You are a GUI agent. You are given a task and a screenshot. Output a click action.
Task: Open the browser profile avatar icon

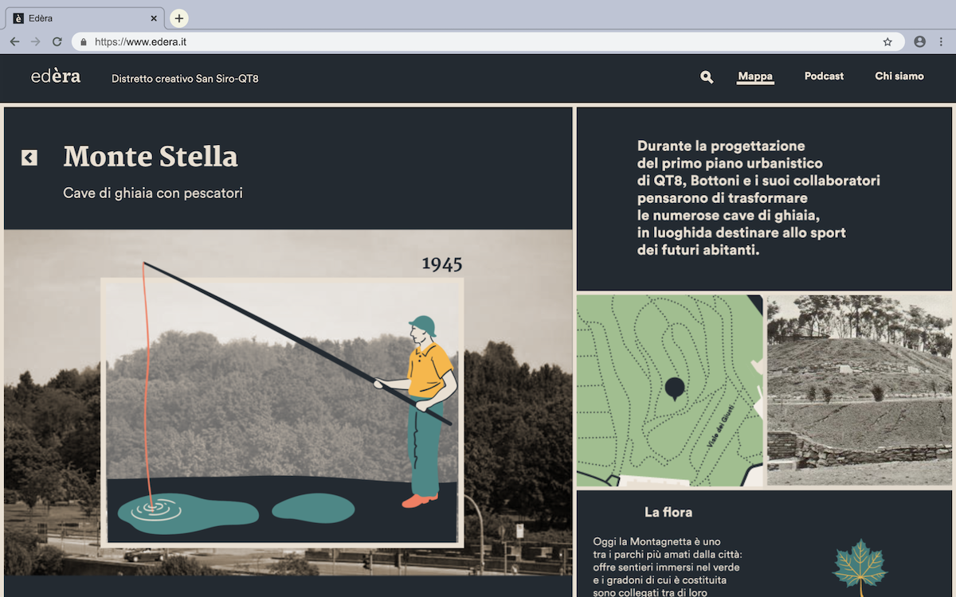tap(920, 41)
